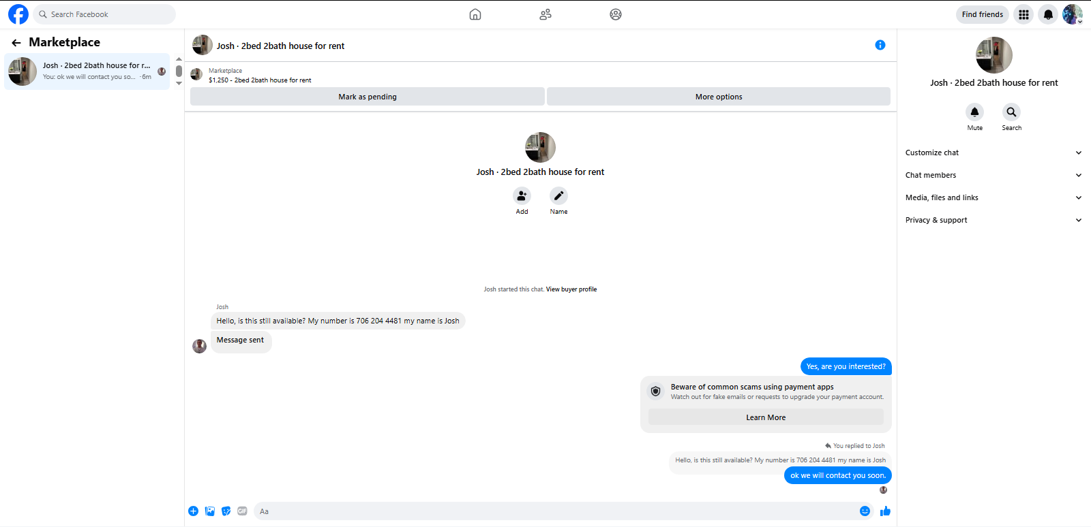Search in conversation magnifier icon
This screenshot has width=1091, height=527.
pos(1012,112)
